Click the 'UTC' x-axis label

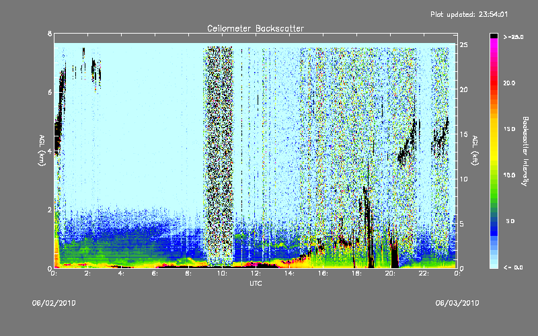pyautogui.click(x=256, y=283)
